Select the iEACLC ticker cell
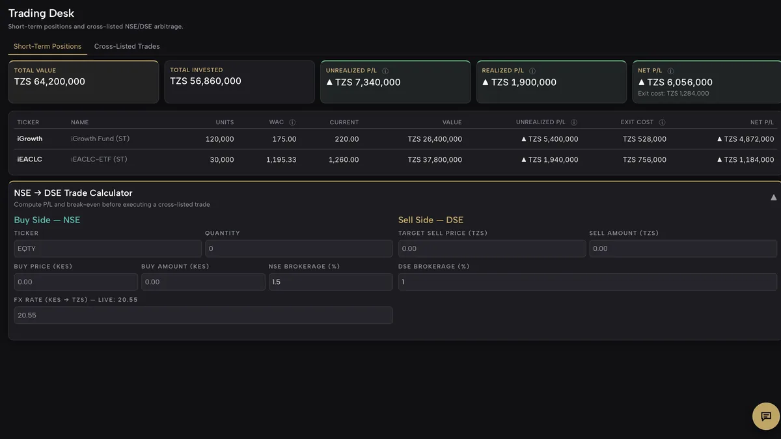This screenshot has width=781, height=439. point(30,159)
